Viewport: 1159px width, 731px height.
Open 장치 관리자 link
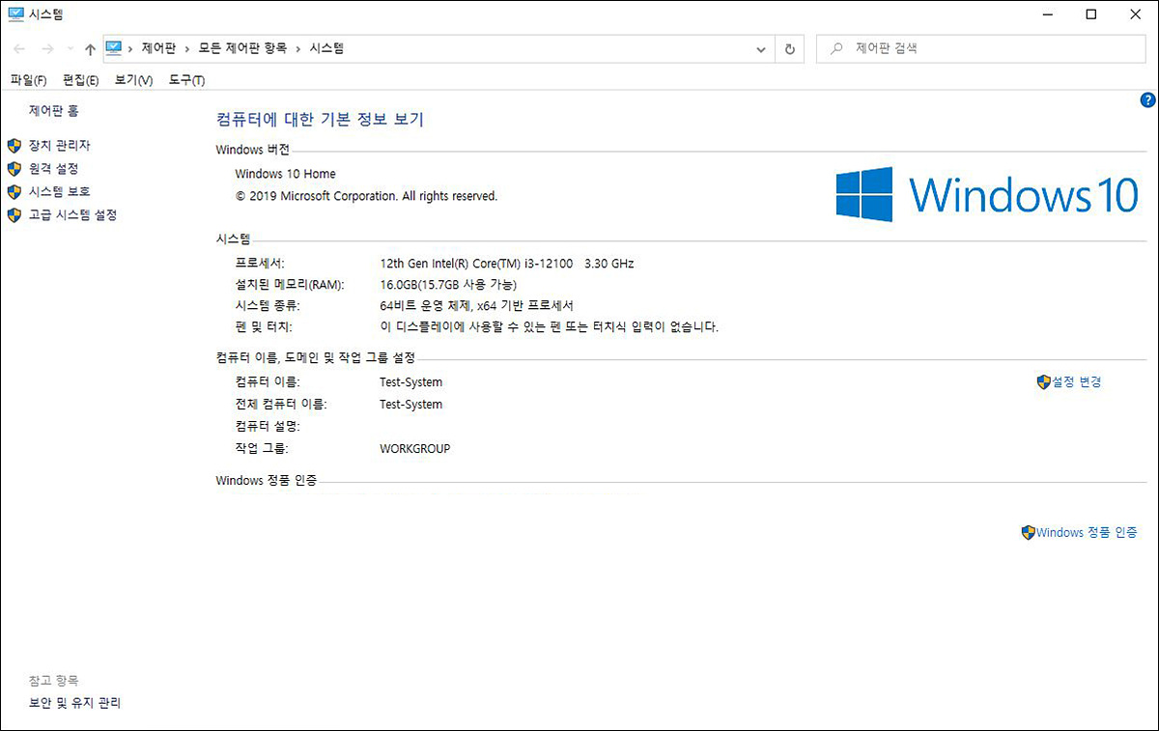click(x=60, y=146)
